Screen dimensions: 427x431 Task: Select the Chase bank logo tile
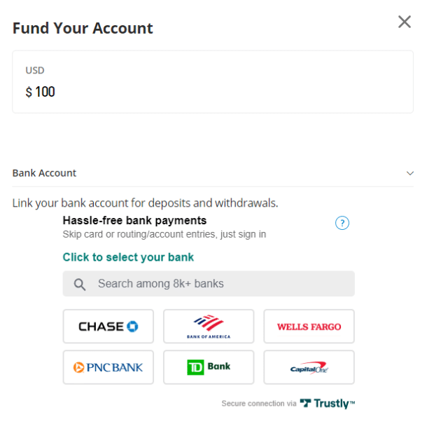(x=108, y=327)
